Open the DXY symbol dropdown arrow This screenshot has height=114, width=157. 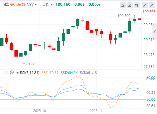click(36, 5)
